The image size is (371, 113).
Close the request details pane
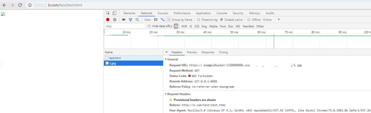point(166,52)
